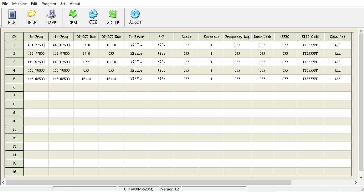Click the horizontal scrollbar thumb
This screenshot has height=192, width=364.
[148, 183]
